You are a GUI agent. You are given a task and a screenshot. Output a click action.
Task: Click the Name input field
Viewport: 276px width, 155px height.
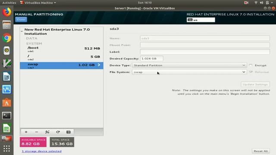pos(205,38)
